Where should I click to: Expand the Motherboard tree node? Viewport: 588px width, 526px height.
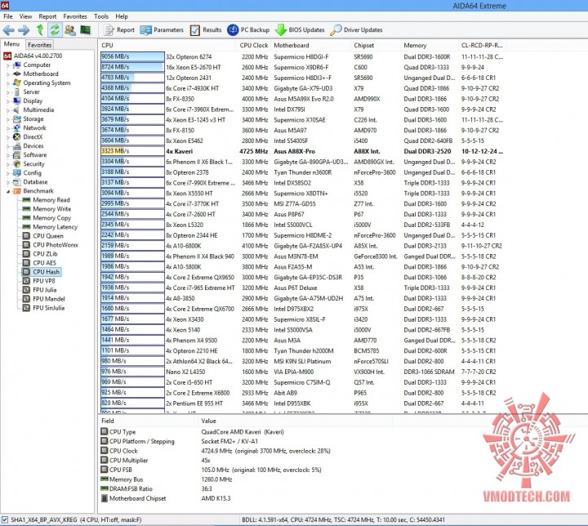coord(8,74)
